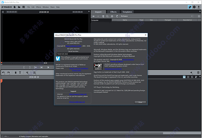Screen dimensions: 202x138
Task: Close the About dialog with Close button
Action: point(140,102)
